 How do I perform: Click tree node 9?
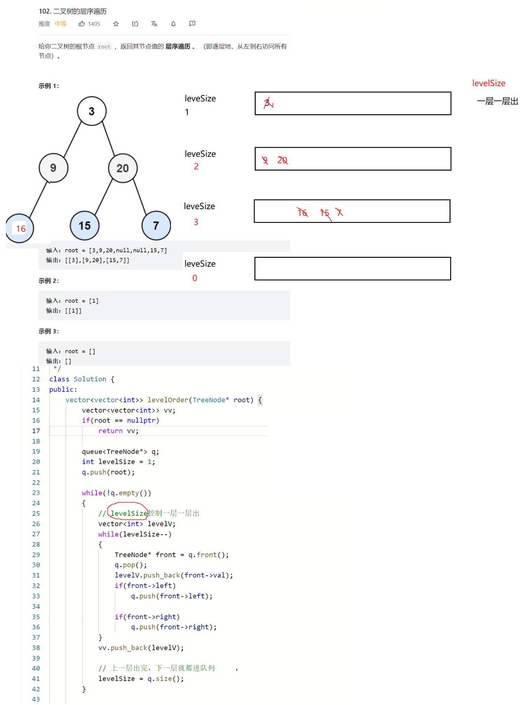(x=53, y=168)
